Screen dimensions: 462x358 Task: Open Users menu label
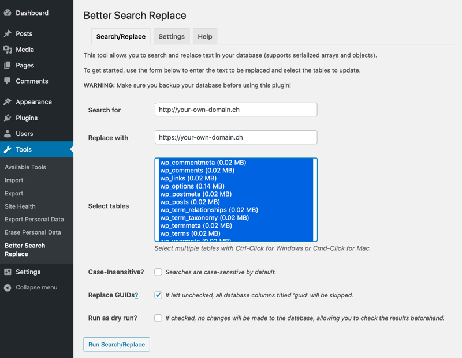tap(24, 134)
